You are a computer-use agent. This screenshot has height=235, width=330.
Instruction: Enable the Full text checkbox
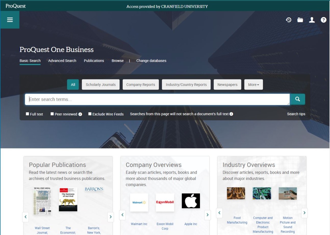[x=27, y=114]
